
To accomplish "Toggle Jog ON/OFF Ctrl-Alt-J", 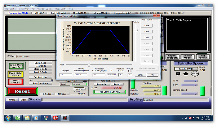I will point(110,92).
